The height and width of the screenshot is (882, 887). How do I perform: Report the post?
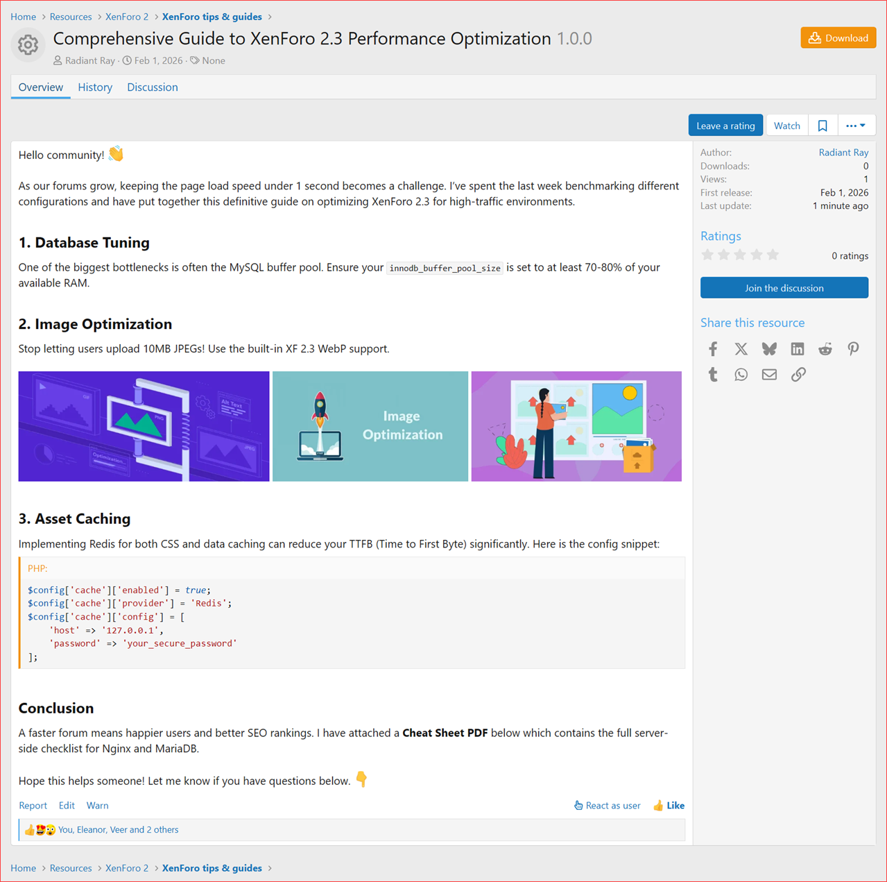pos(33,806)
